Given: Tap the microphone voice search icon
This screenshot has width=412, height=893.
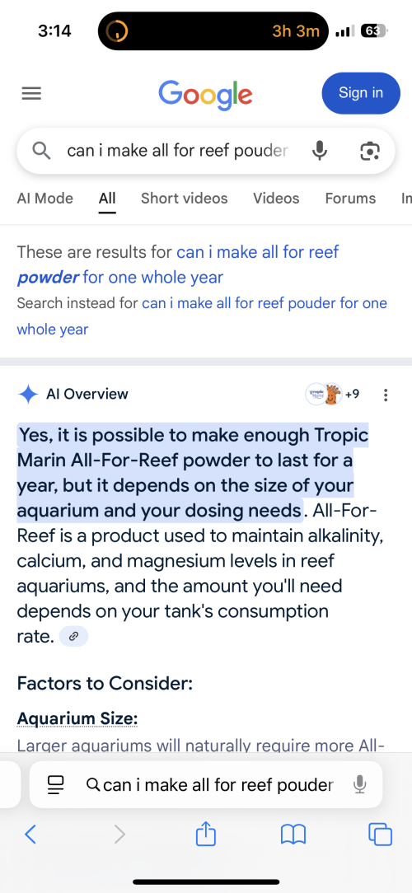Looking at the screenshot, I should pos(320,151).
